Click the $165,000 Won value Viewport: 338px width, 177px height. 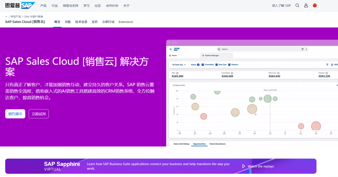tap(177, 76)
